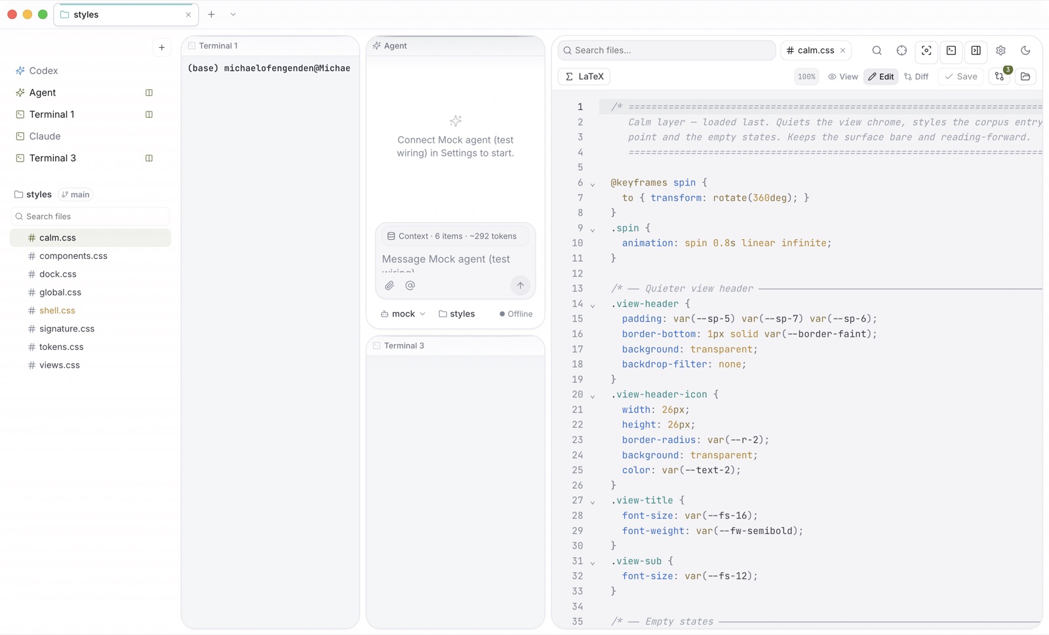The image size is (1049, 635).
Task: Click the Message Mock agent input
Action: (x=455, y=262)
